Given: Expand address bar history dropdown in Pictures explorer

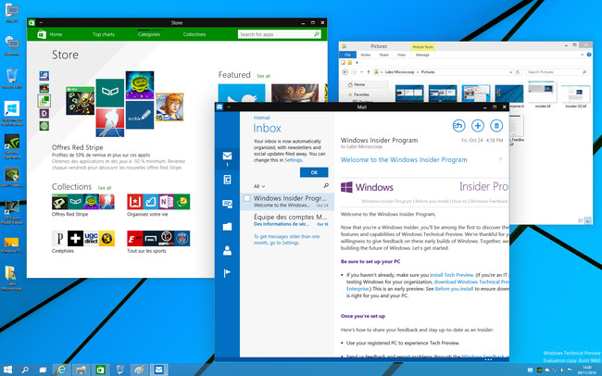Looking at the screenshot, I should pyautogui.click(x=510, y=72).
